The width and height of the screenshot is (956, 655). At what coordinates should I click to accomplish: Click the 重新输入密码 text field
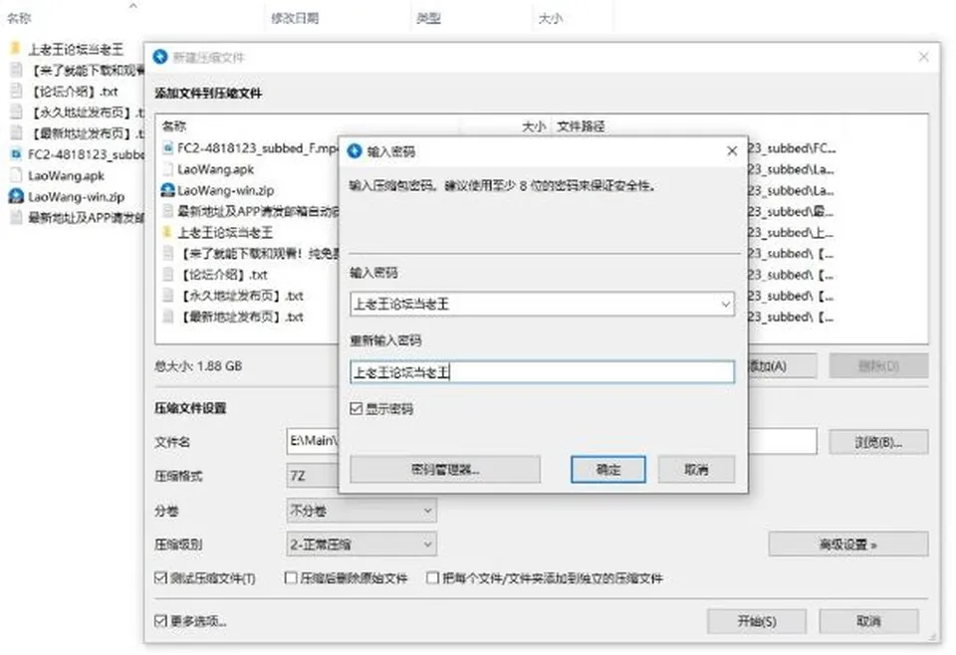(542, 371)
